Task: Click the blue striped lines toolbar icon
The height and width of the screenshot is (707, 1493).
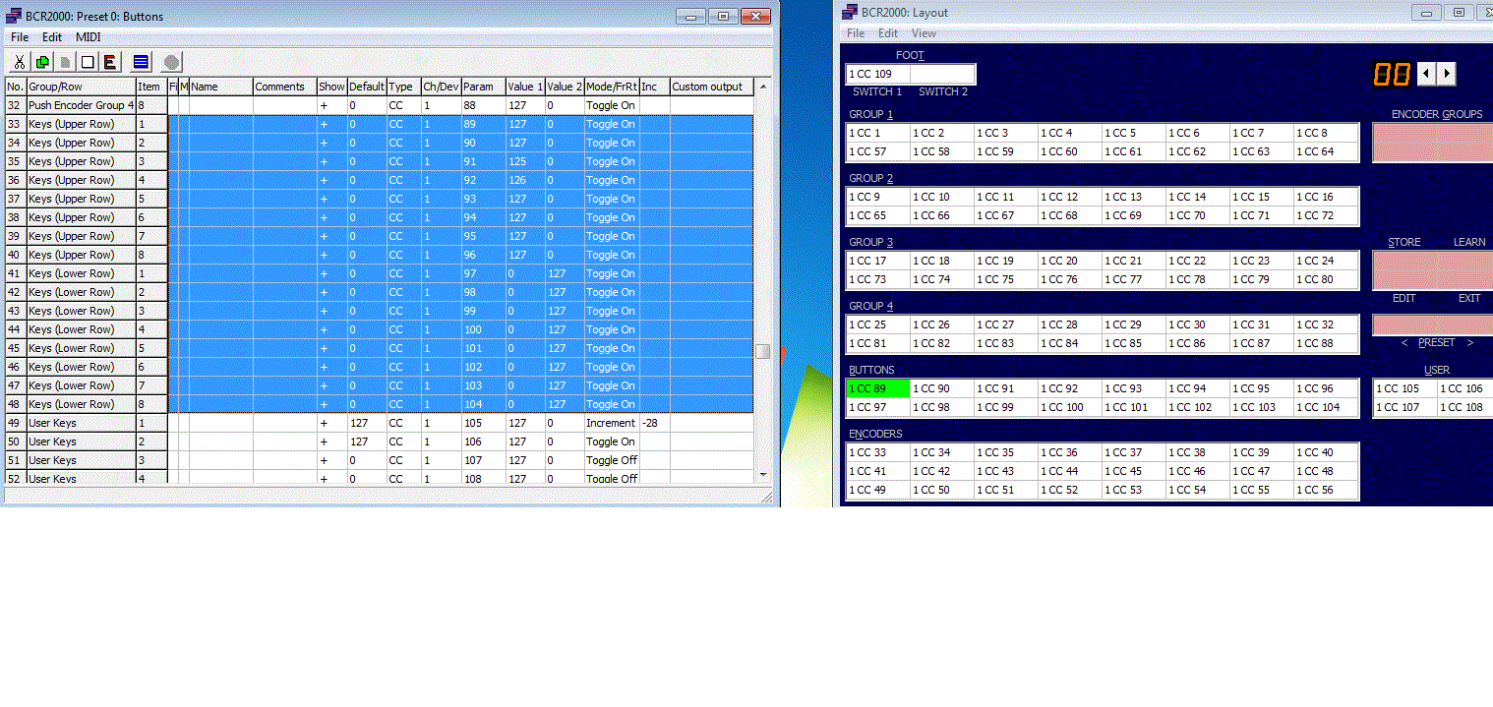Action: pos(141,62)
